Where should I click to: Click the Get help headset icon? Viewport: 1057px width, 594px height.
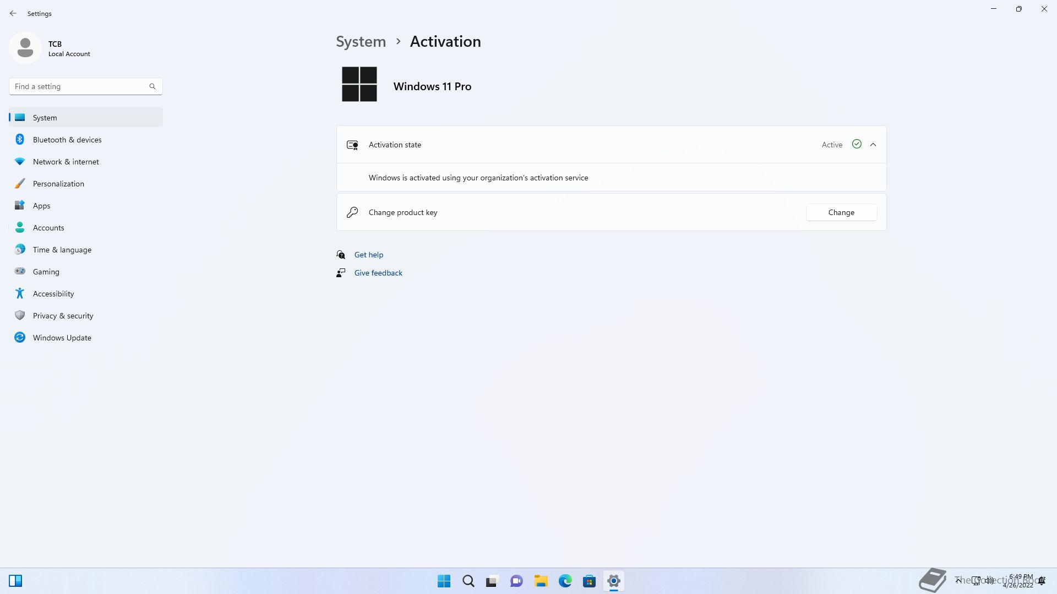point(341,255)
